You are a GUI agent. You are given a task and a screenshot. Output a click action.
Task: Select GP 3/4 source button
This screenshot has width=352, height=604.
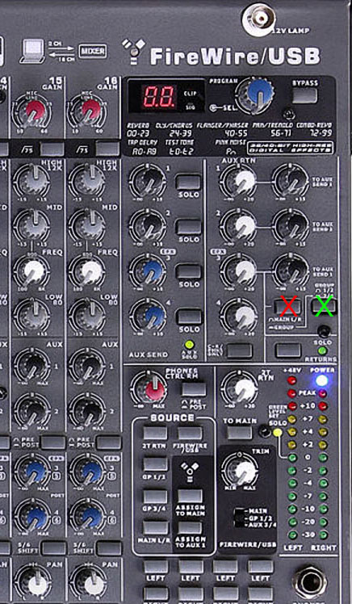155,497
